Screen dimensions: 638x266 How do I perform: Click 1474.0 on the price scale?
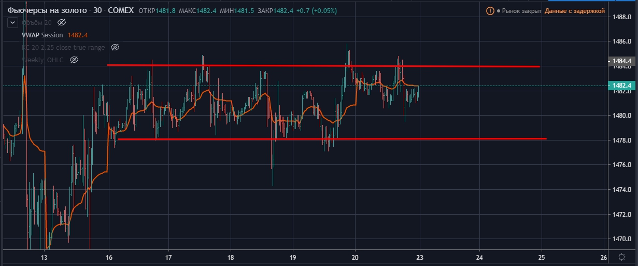click(x=621, y=190)
